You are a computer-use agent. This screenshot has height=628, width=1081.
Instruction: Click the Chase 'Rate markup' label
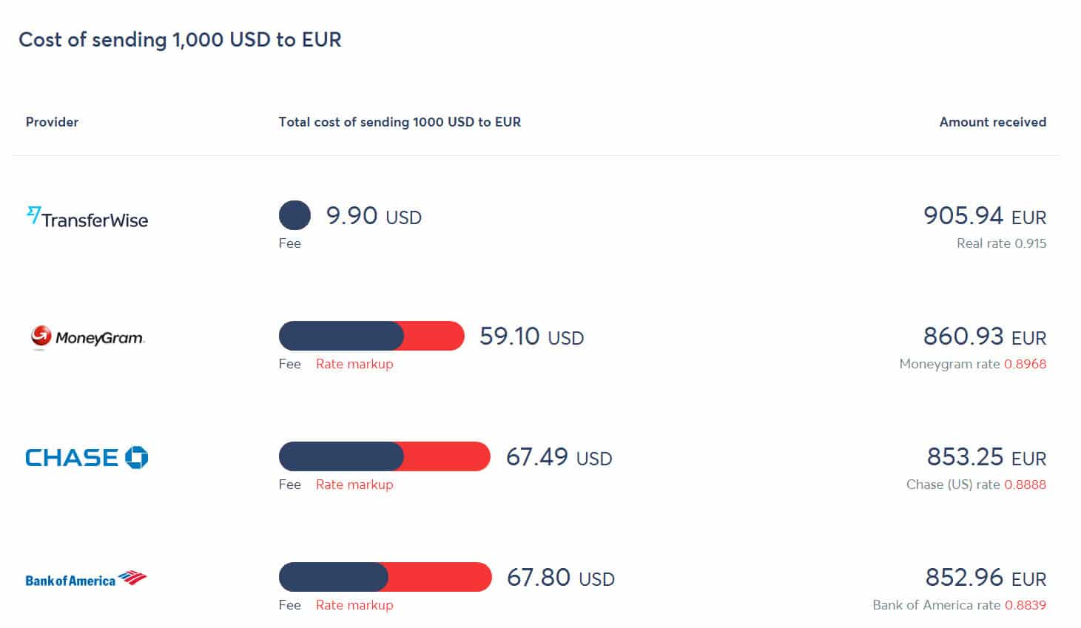click(x=354, y=484)
